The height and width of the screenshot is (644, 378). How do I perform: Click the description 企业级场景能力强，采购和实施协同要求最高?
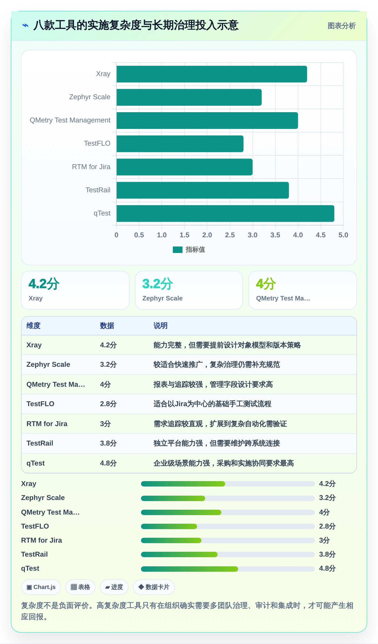224,463
